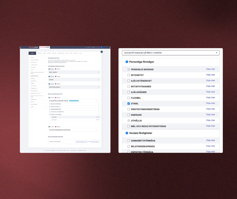
Task: Click Visa mer next to FLEXIBEL
Action: tap(210, 97)
